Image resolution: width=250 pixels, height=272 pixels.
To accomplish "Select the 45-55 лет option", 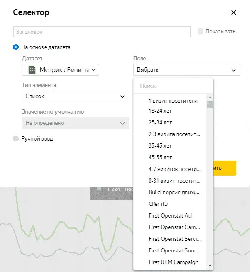I will [x=160, y=158].
